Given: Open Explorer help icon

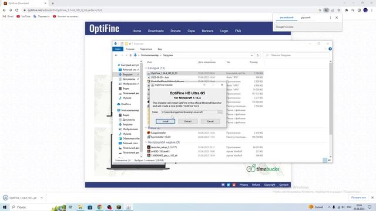Looking at the screenshot, I should (330, 49).
